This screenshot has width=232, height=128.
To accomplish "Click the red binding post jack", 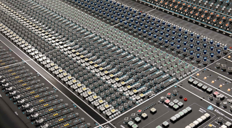I will coord(186,99).
